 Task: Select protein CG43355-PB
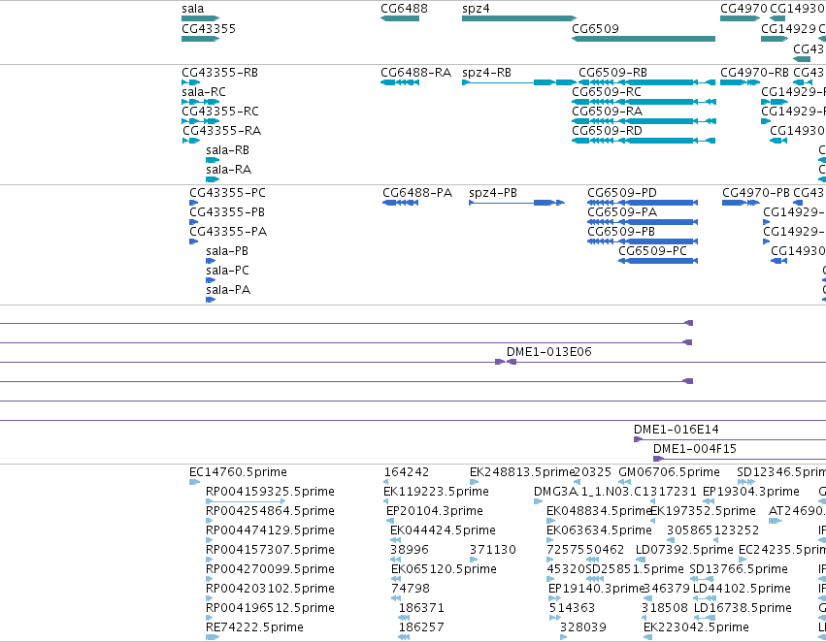pos(193,222)
